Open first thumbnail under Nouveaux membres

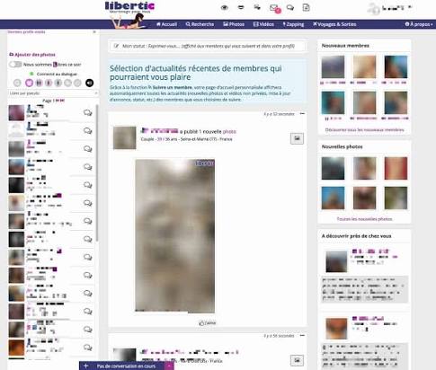coord(333,66)
